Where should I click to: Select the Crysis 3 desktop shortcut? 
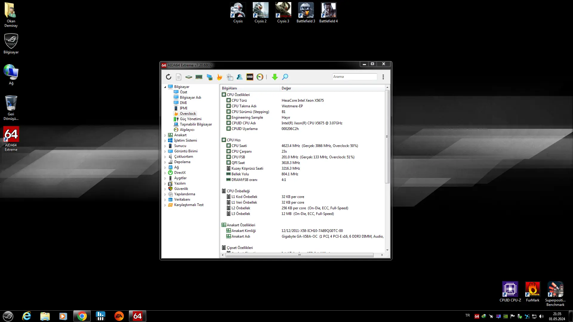pos(283,13)
